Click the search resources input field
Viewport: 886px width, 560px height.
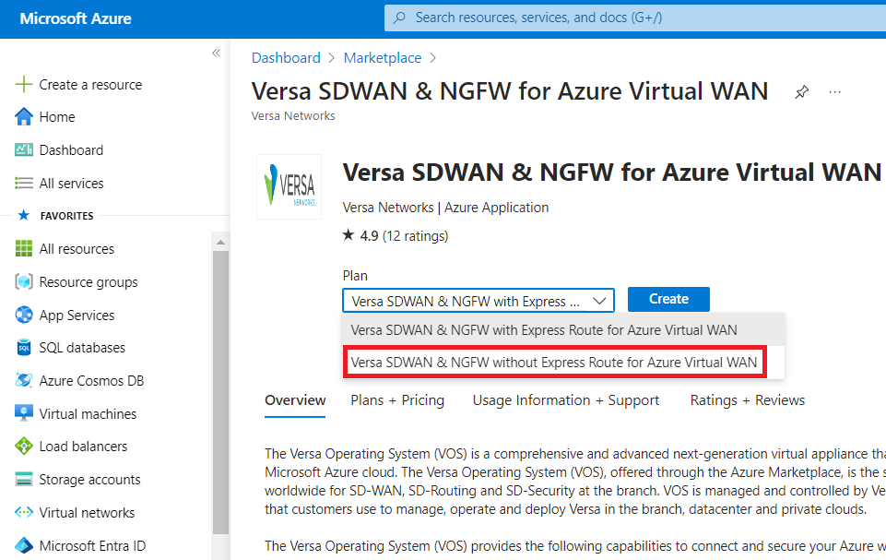coord(635,18)
